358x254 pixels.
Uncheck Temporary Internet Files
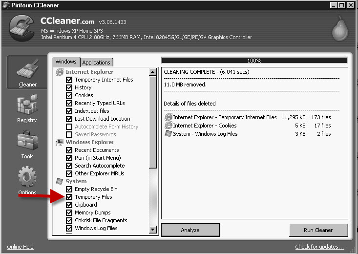point(69,80)
